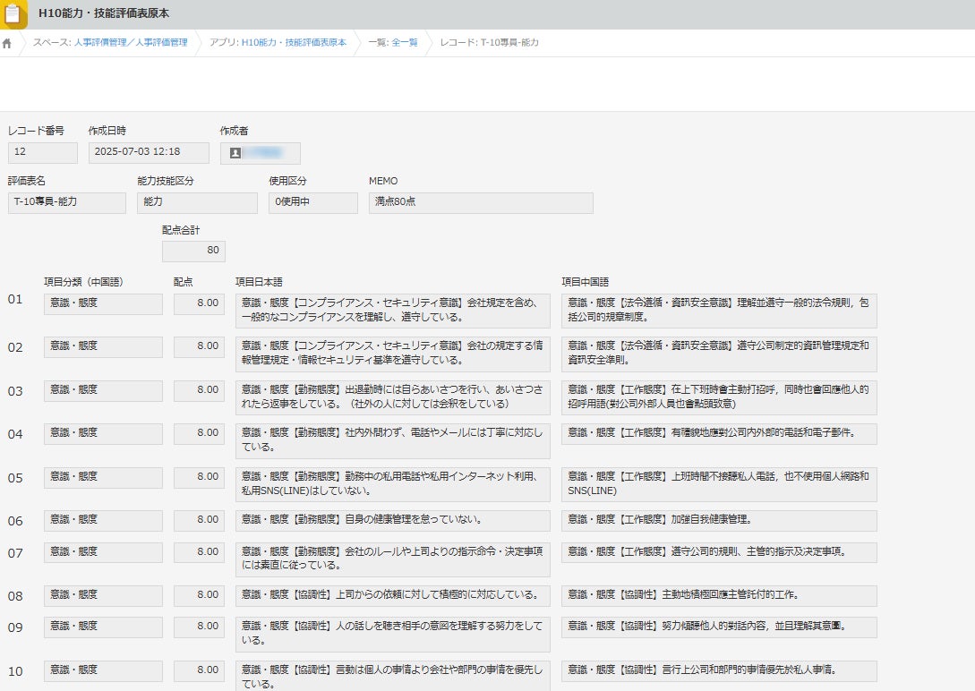This screenshot has height=691, width=975.
Task: Click row 06 score 8.00
Action: tap(199, 521)
